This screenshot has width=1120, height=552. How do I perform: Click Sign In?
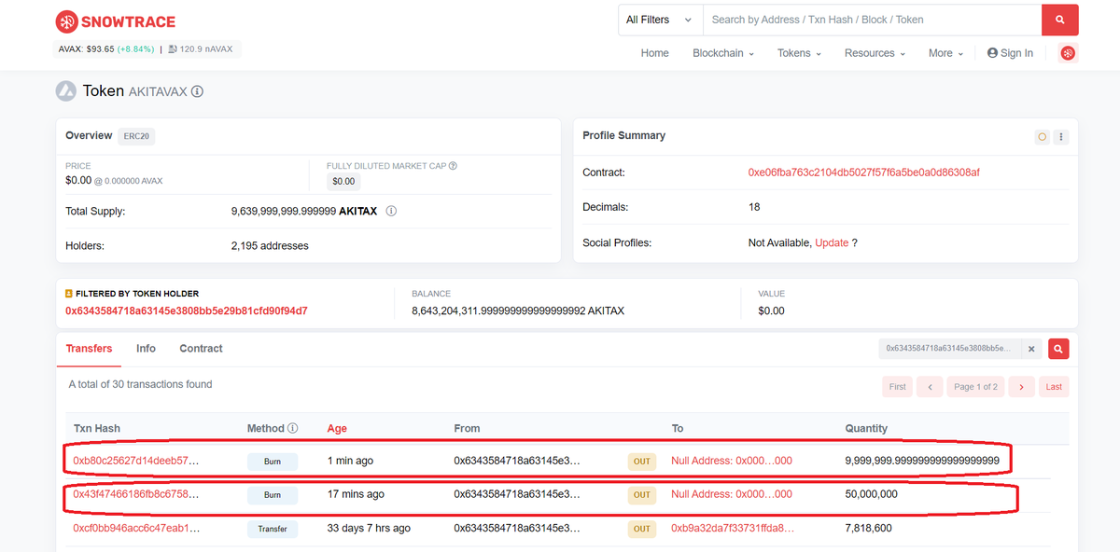[1010, 53]
